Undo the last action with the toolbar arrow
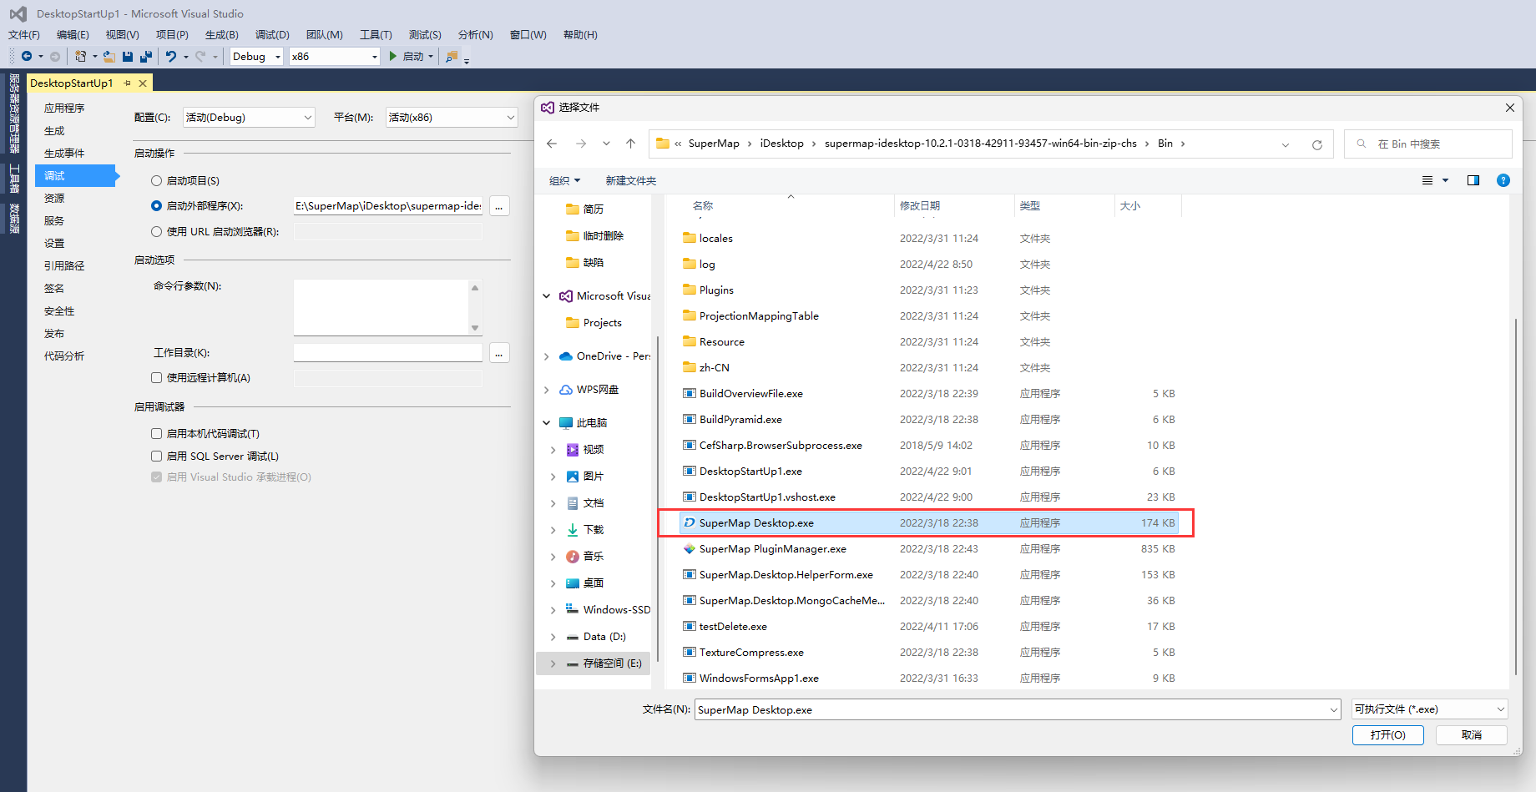The height and width of the screenshot is (792, 1536). pyautogui.click(x=171, y=57)
